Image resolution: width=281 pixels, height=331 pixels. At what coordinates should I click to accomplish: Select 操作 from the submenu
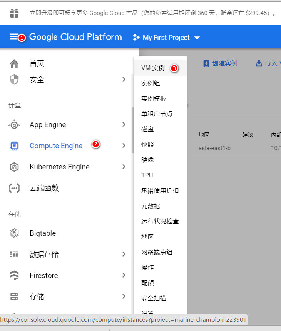click(x=160, y=268)
